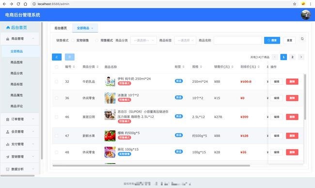Click the blue 搜索 button

click(x=272, y=40)
